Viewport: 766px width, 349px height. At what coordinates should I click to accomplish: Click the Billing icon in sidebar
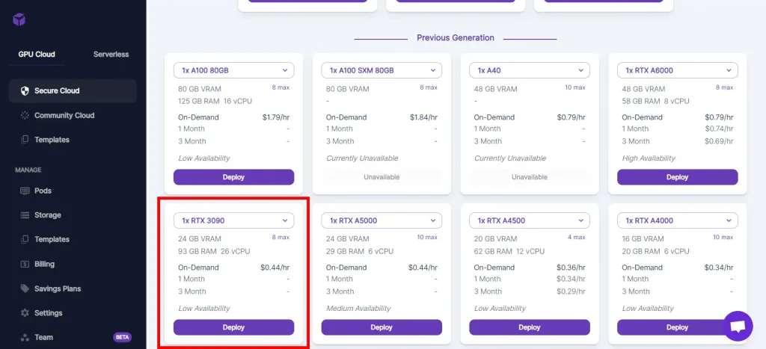tap(25, 264)
